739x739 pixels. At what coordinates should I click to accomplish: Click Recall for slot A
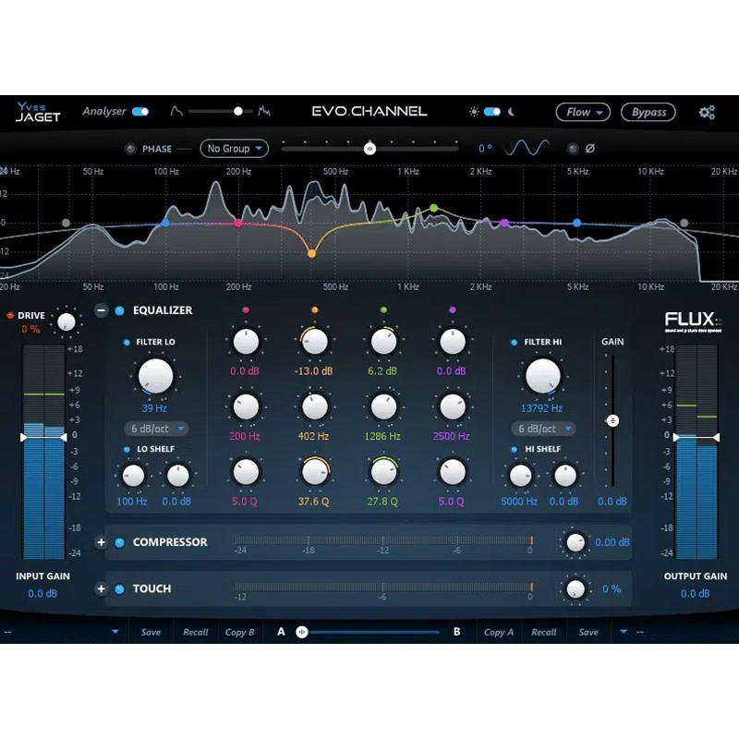(x=196, y=633)
